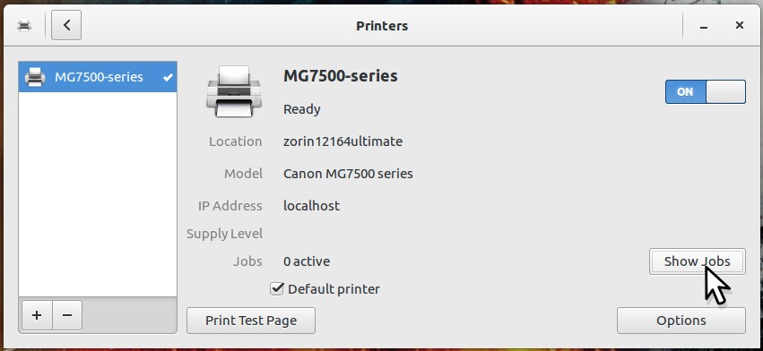Go back with the header arrow button
Image resolution: width=763 pixels, height=351 pixels.
pyautogui.click(x=66, y=25)
